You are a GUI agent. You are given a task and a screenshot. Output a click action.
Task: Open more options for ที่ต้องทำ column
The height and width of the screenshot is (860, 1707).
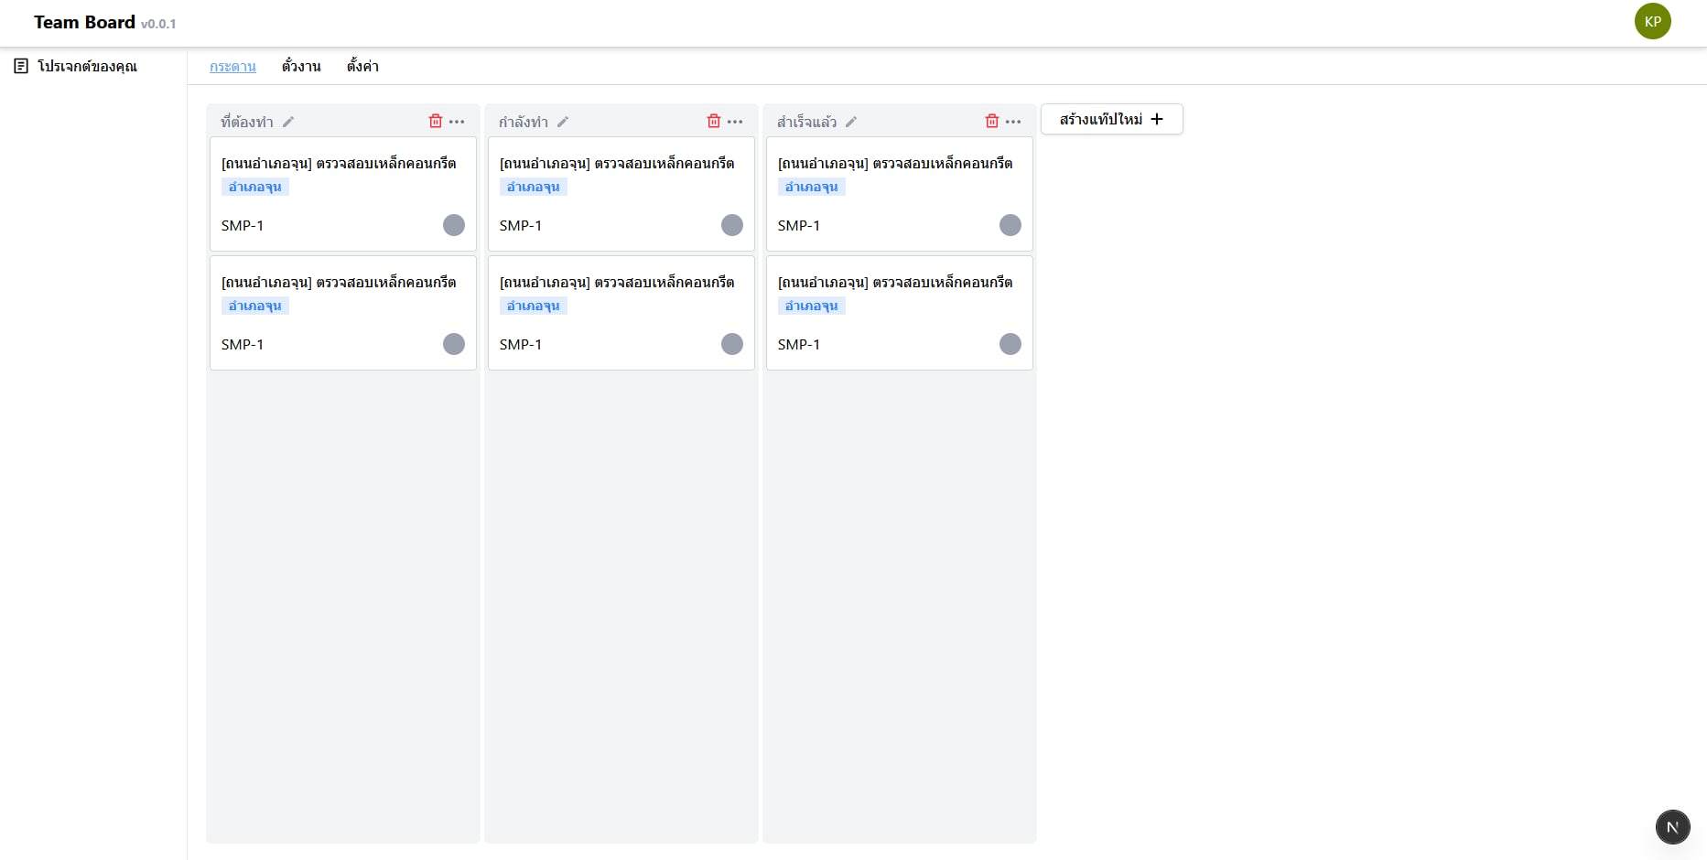[457, 122]
